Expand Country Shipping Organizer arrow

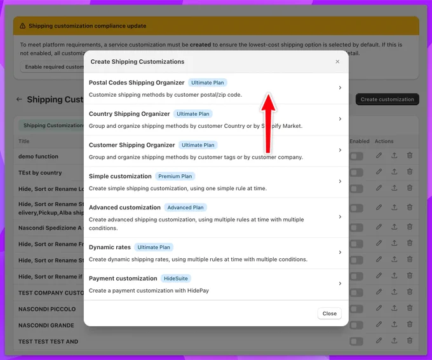tap(340, 119)
